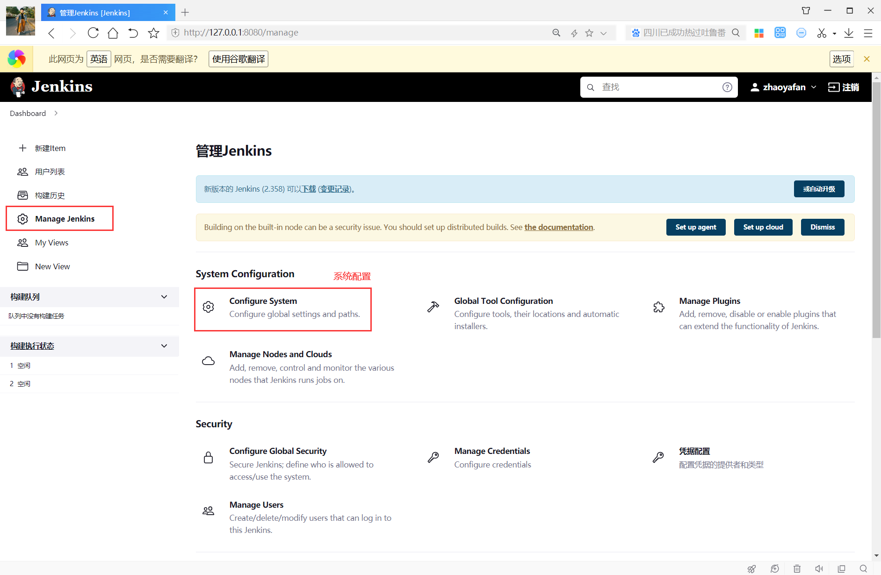Image resolution: width=881 pixels, height=575 pixels.
Task: Click the browser address bar URL
Action: (241, 33)
